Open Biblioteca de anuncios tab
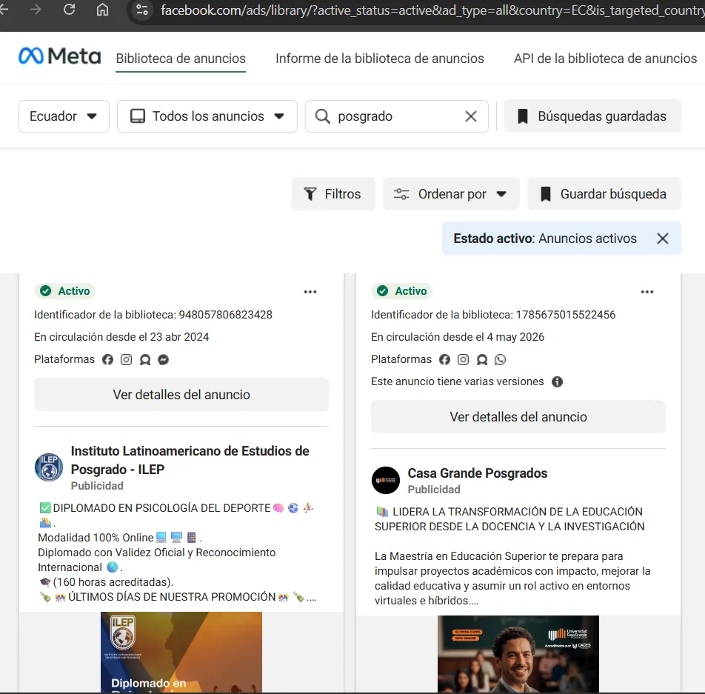The image size is (705, 694). pyautogui.click(x=181, y=59)
